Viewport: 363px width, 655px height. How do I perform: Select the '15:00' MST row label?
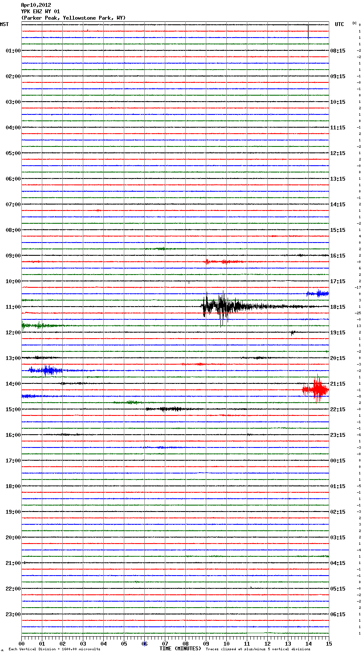[x=13, y=409]
